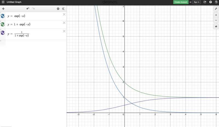Open the expression list settings gear

58,9
